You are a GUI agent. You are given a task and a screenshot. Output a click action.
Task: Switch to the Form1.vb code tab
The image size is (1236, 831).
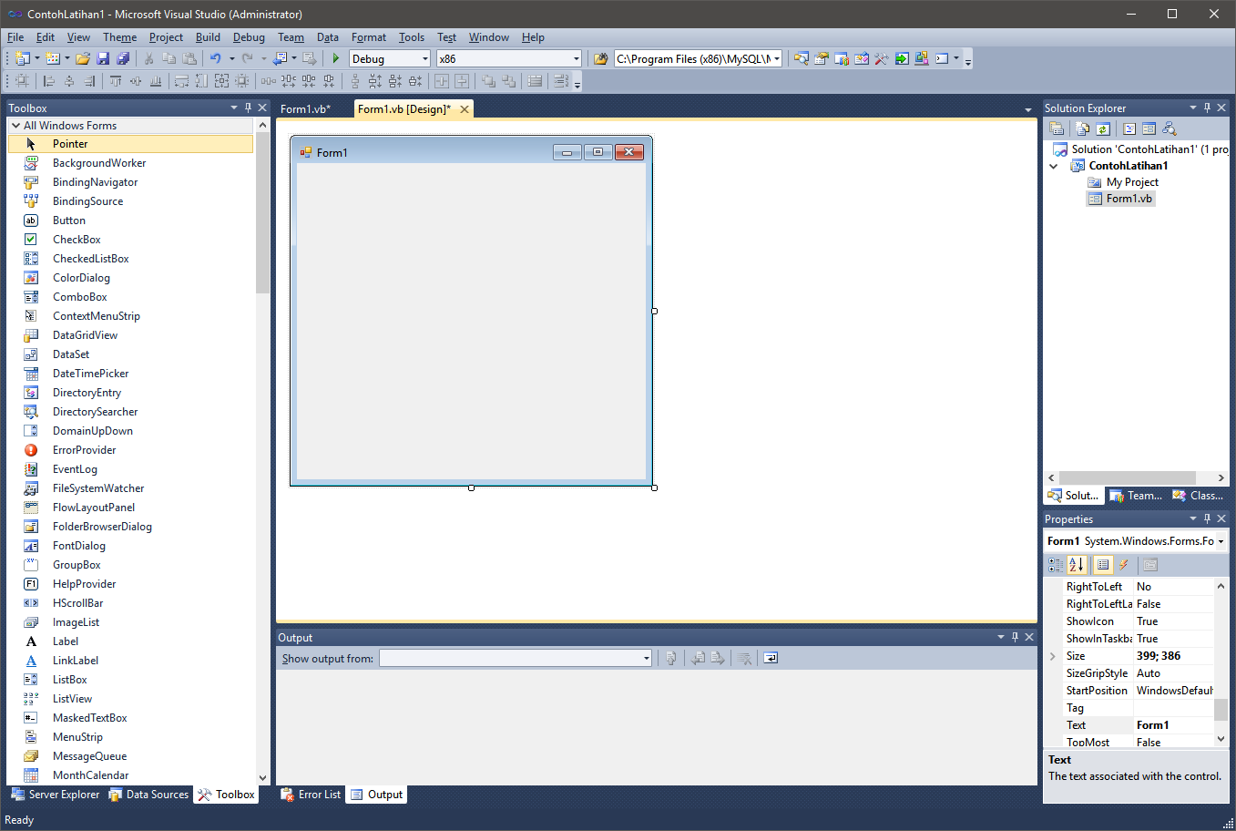(x=306, y=108)
